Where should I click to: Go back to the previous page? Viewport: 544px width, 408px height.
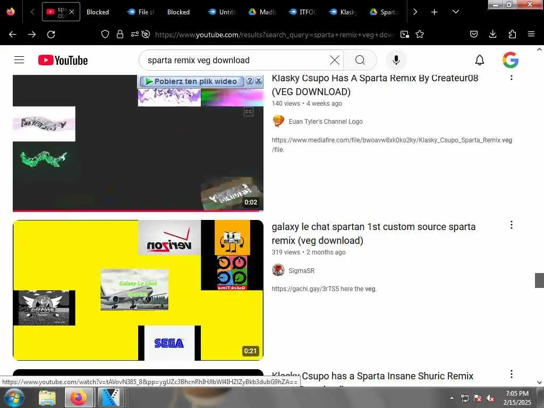(x=13, y=35)
